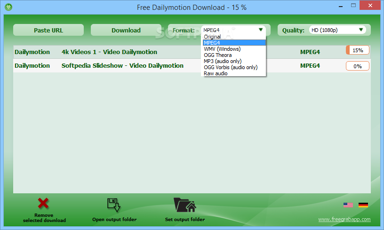Image resolution: width=384 pixels, height=230 pixels.
Task: Click the 0% progress bar
Action: (x=358, y=66)
